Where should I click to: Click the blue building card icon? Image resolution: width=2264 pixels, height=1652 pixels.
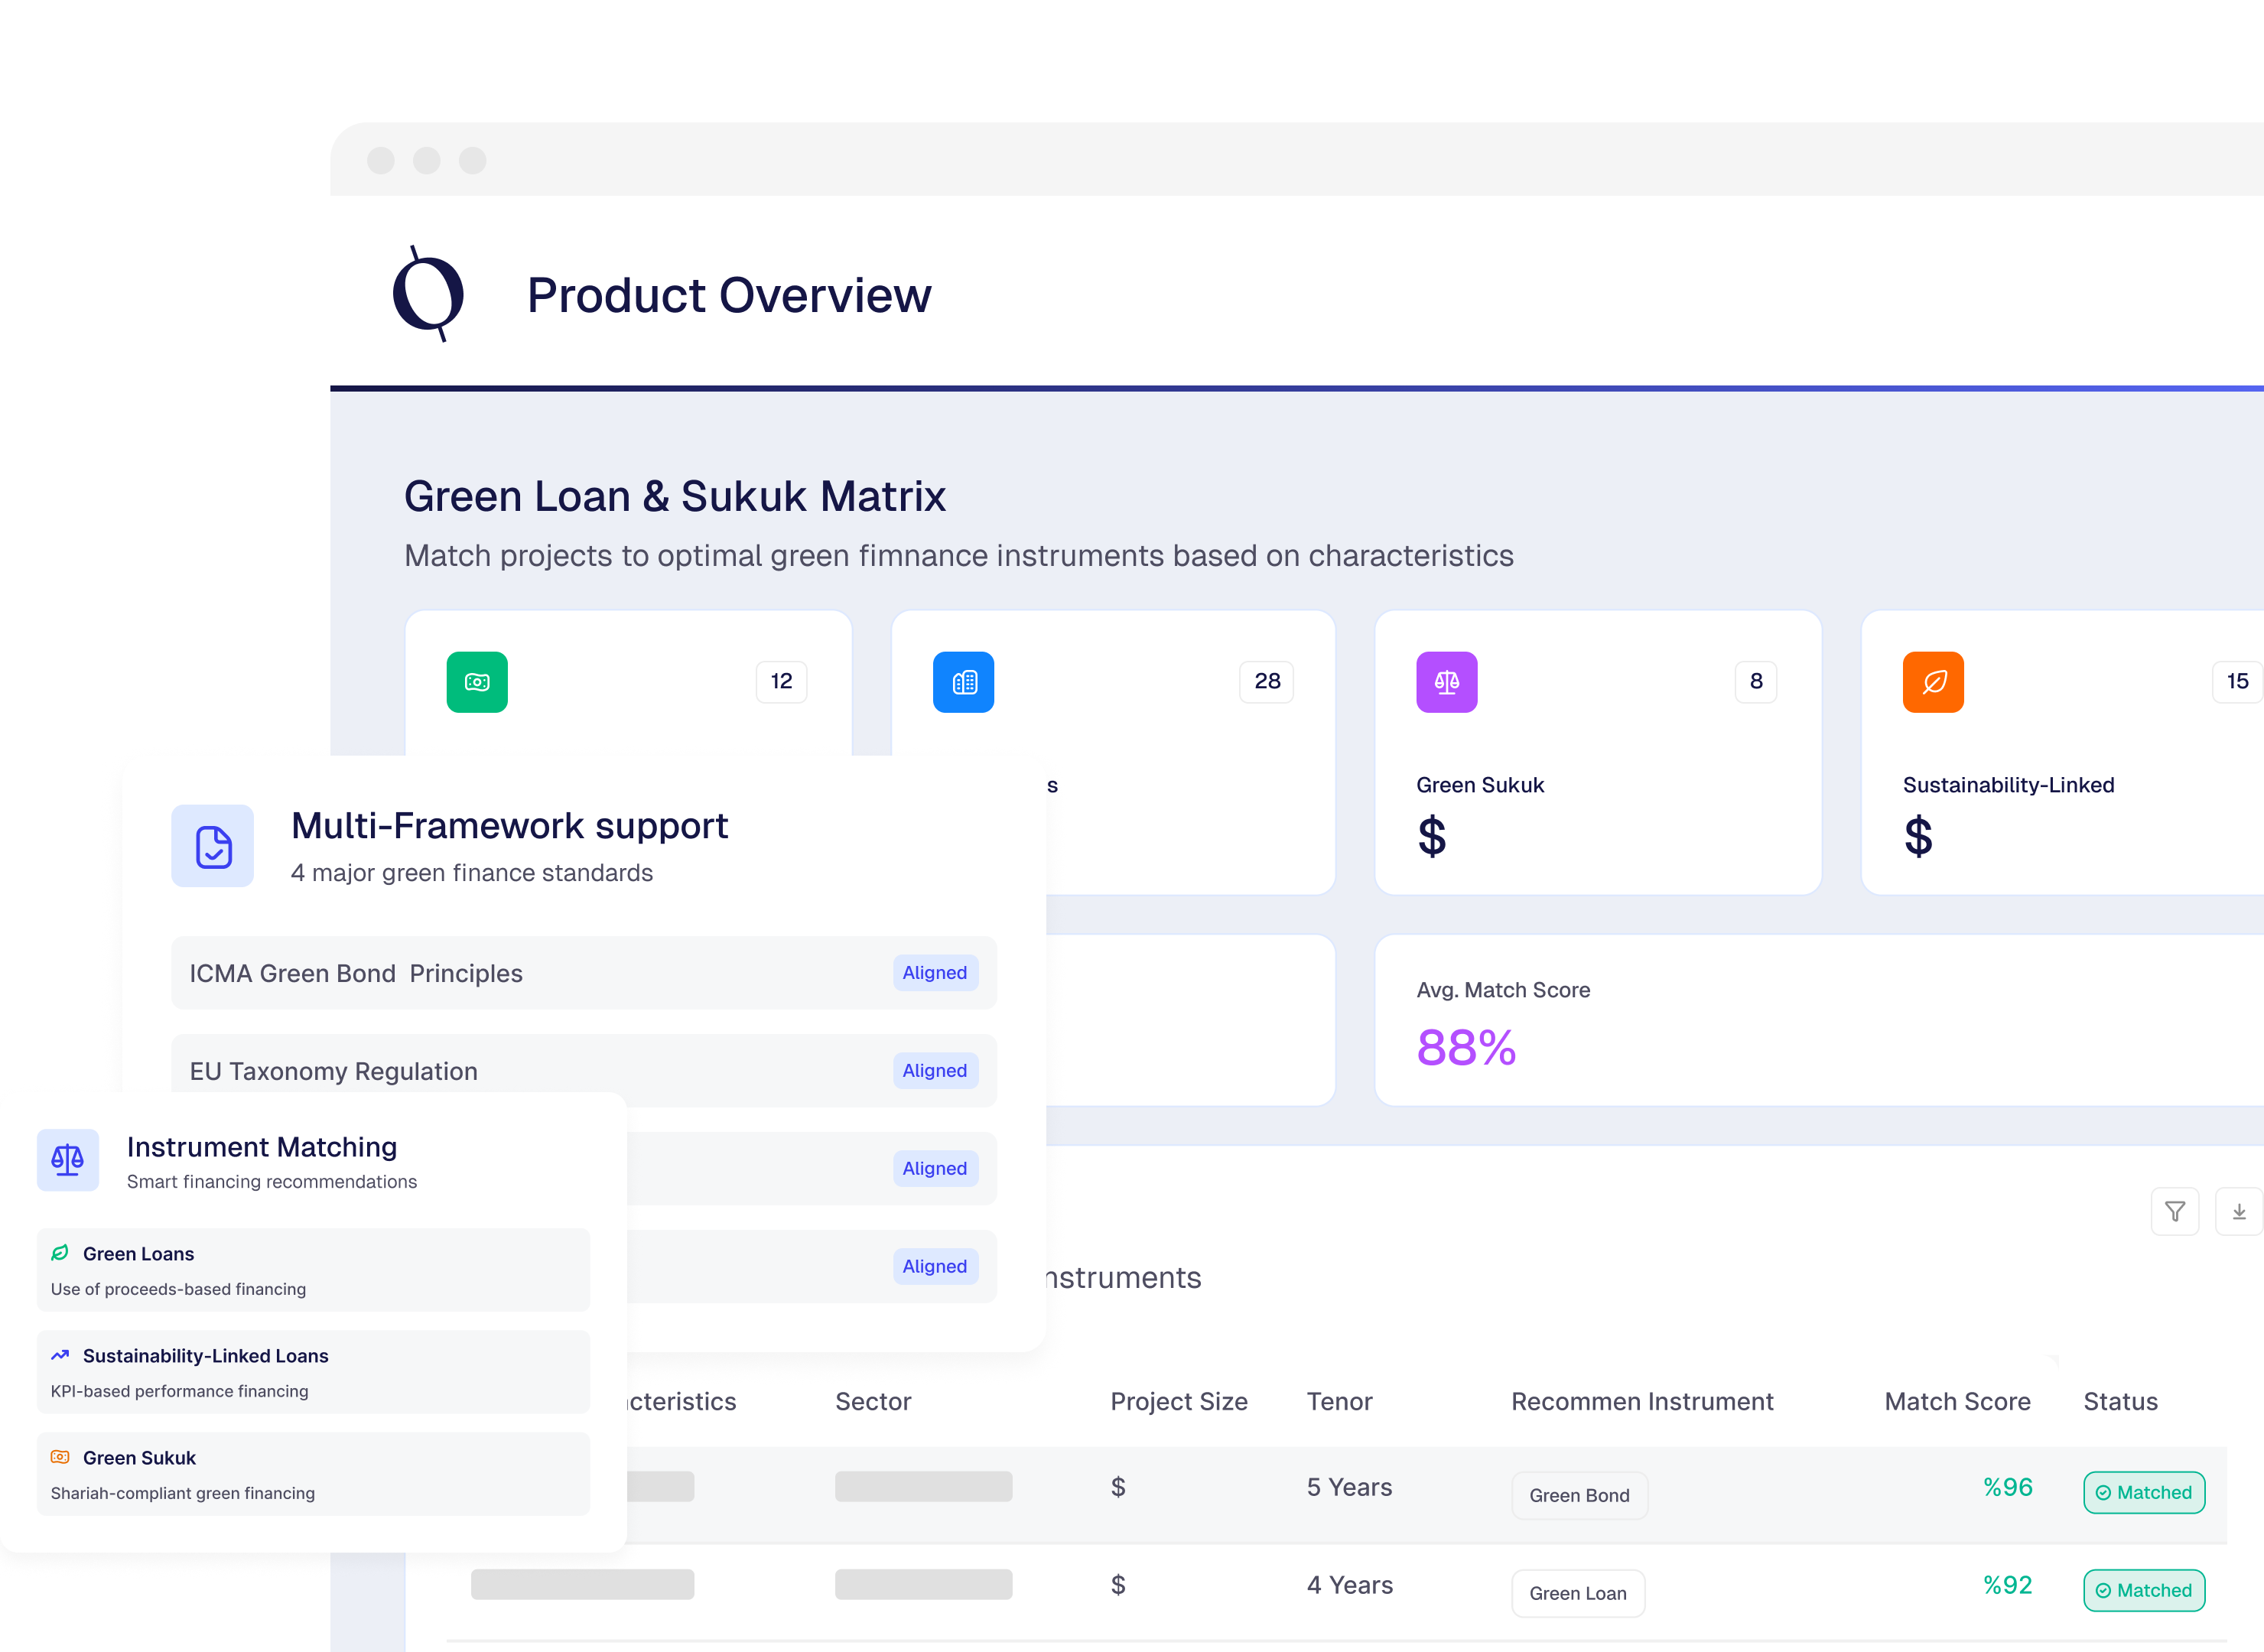pos(963,682)
